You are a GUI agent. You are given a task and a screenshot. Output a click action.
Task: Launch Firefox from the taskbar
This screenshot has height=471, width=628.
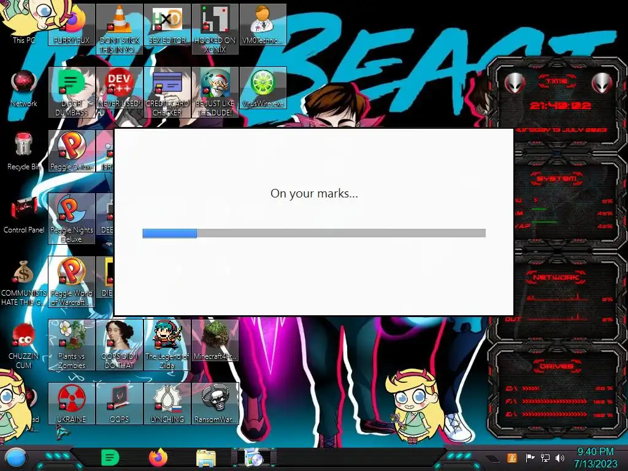158,458
